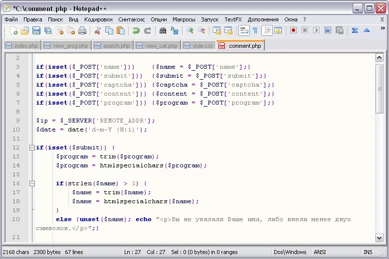The width and height of the screenshot is (389, 259).
Task: Cut selection with the scissors icon
Action: (98, 30)
